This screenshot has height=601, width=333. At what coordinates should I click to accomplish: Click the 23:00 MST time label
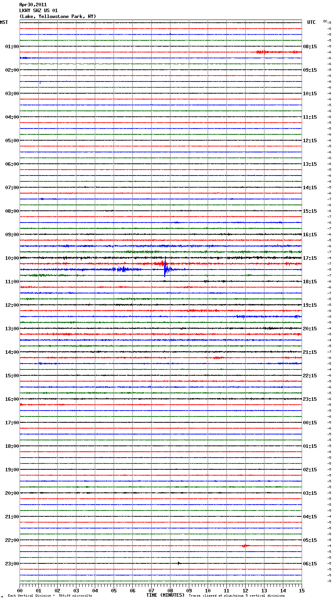[x=12, y=564]
